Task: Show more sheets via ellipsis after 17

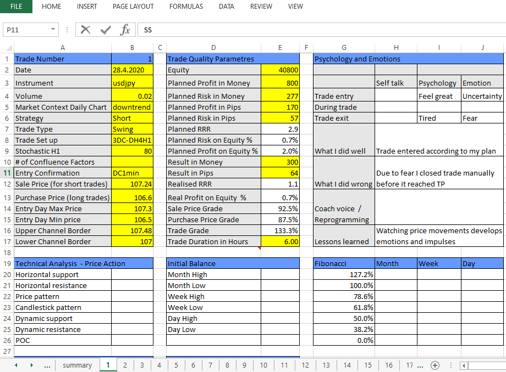Action: 421,365
